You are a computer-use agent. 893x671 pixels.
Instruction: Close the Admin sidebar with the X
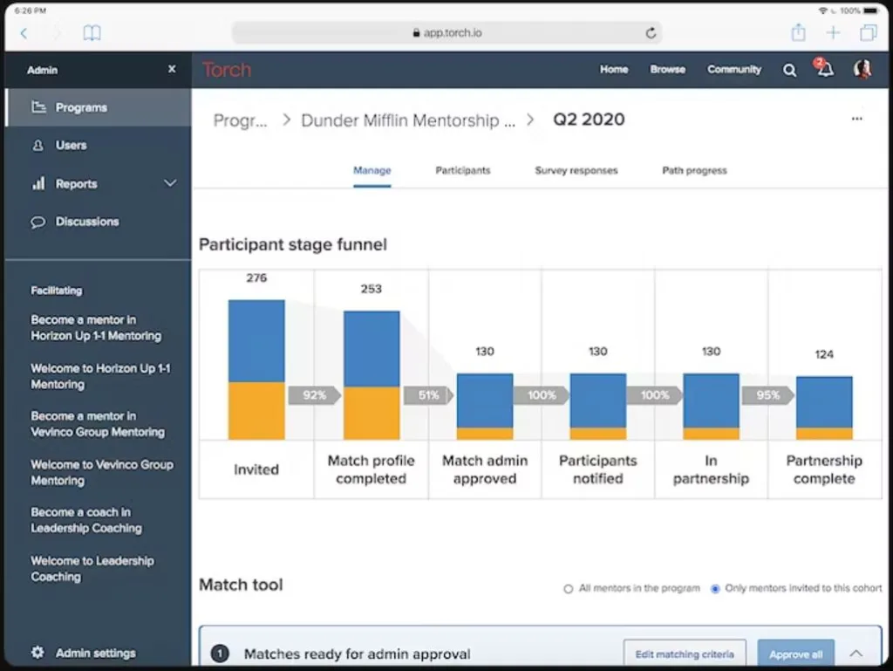coord(172,69)
